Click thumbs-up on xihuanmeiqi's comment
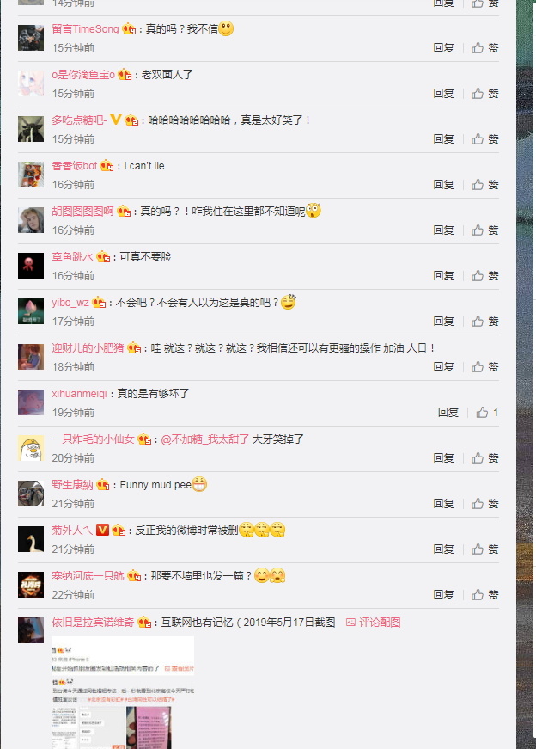This screenshot has height=749, width=536. (487, 412)
